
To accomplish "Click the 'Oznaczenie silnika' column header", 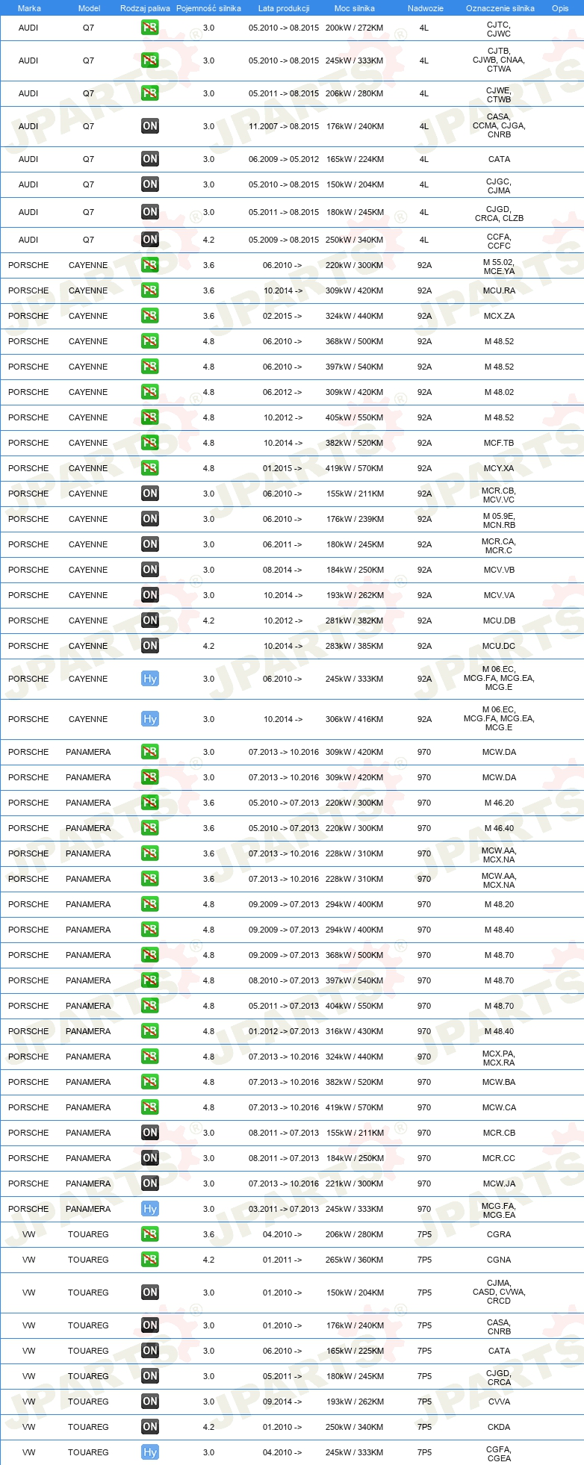I will pos(500,8).
